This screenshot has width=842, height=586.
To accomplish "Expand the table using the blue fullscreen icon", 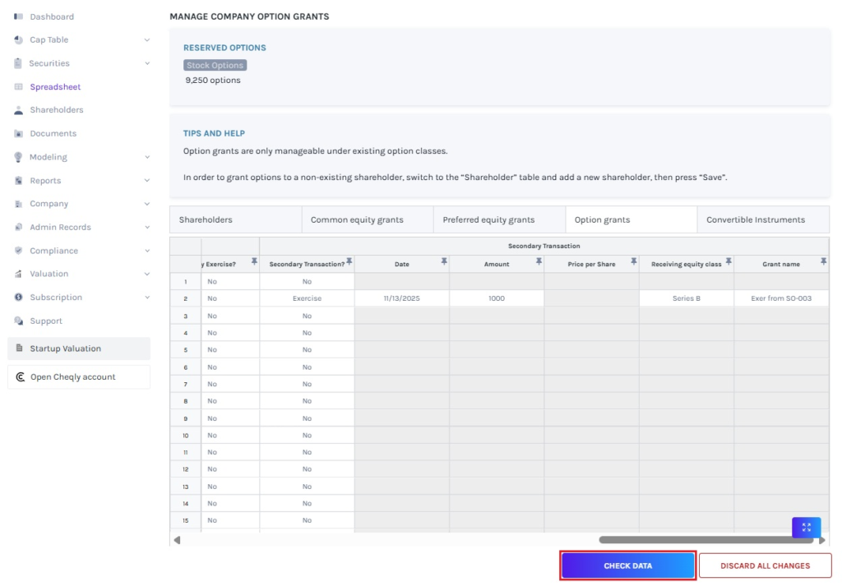I will pos(806,528).
